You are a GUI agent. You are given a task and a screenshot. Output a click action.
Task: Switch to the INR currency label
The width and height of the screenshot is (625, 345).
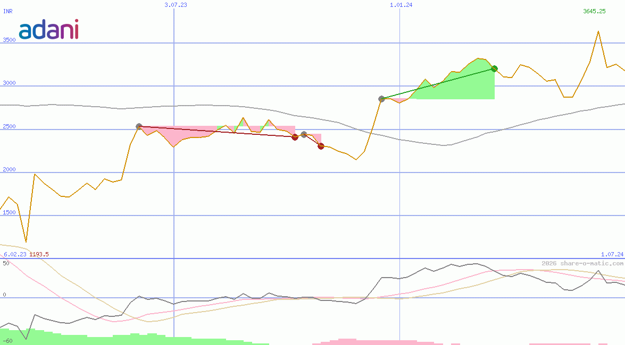pos(7,12)
